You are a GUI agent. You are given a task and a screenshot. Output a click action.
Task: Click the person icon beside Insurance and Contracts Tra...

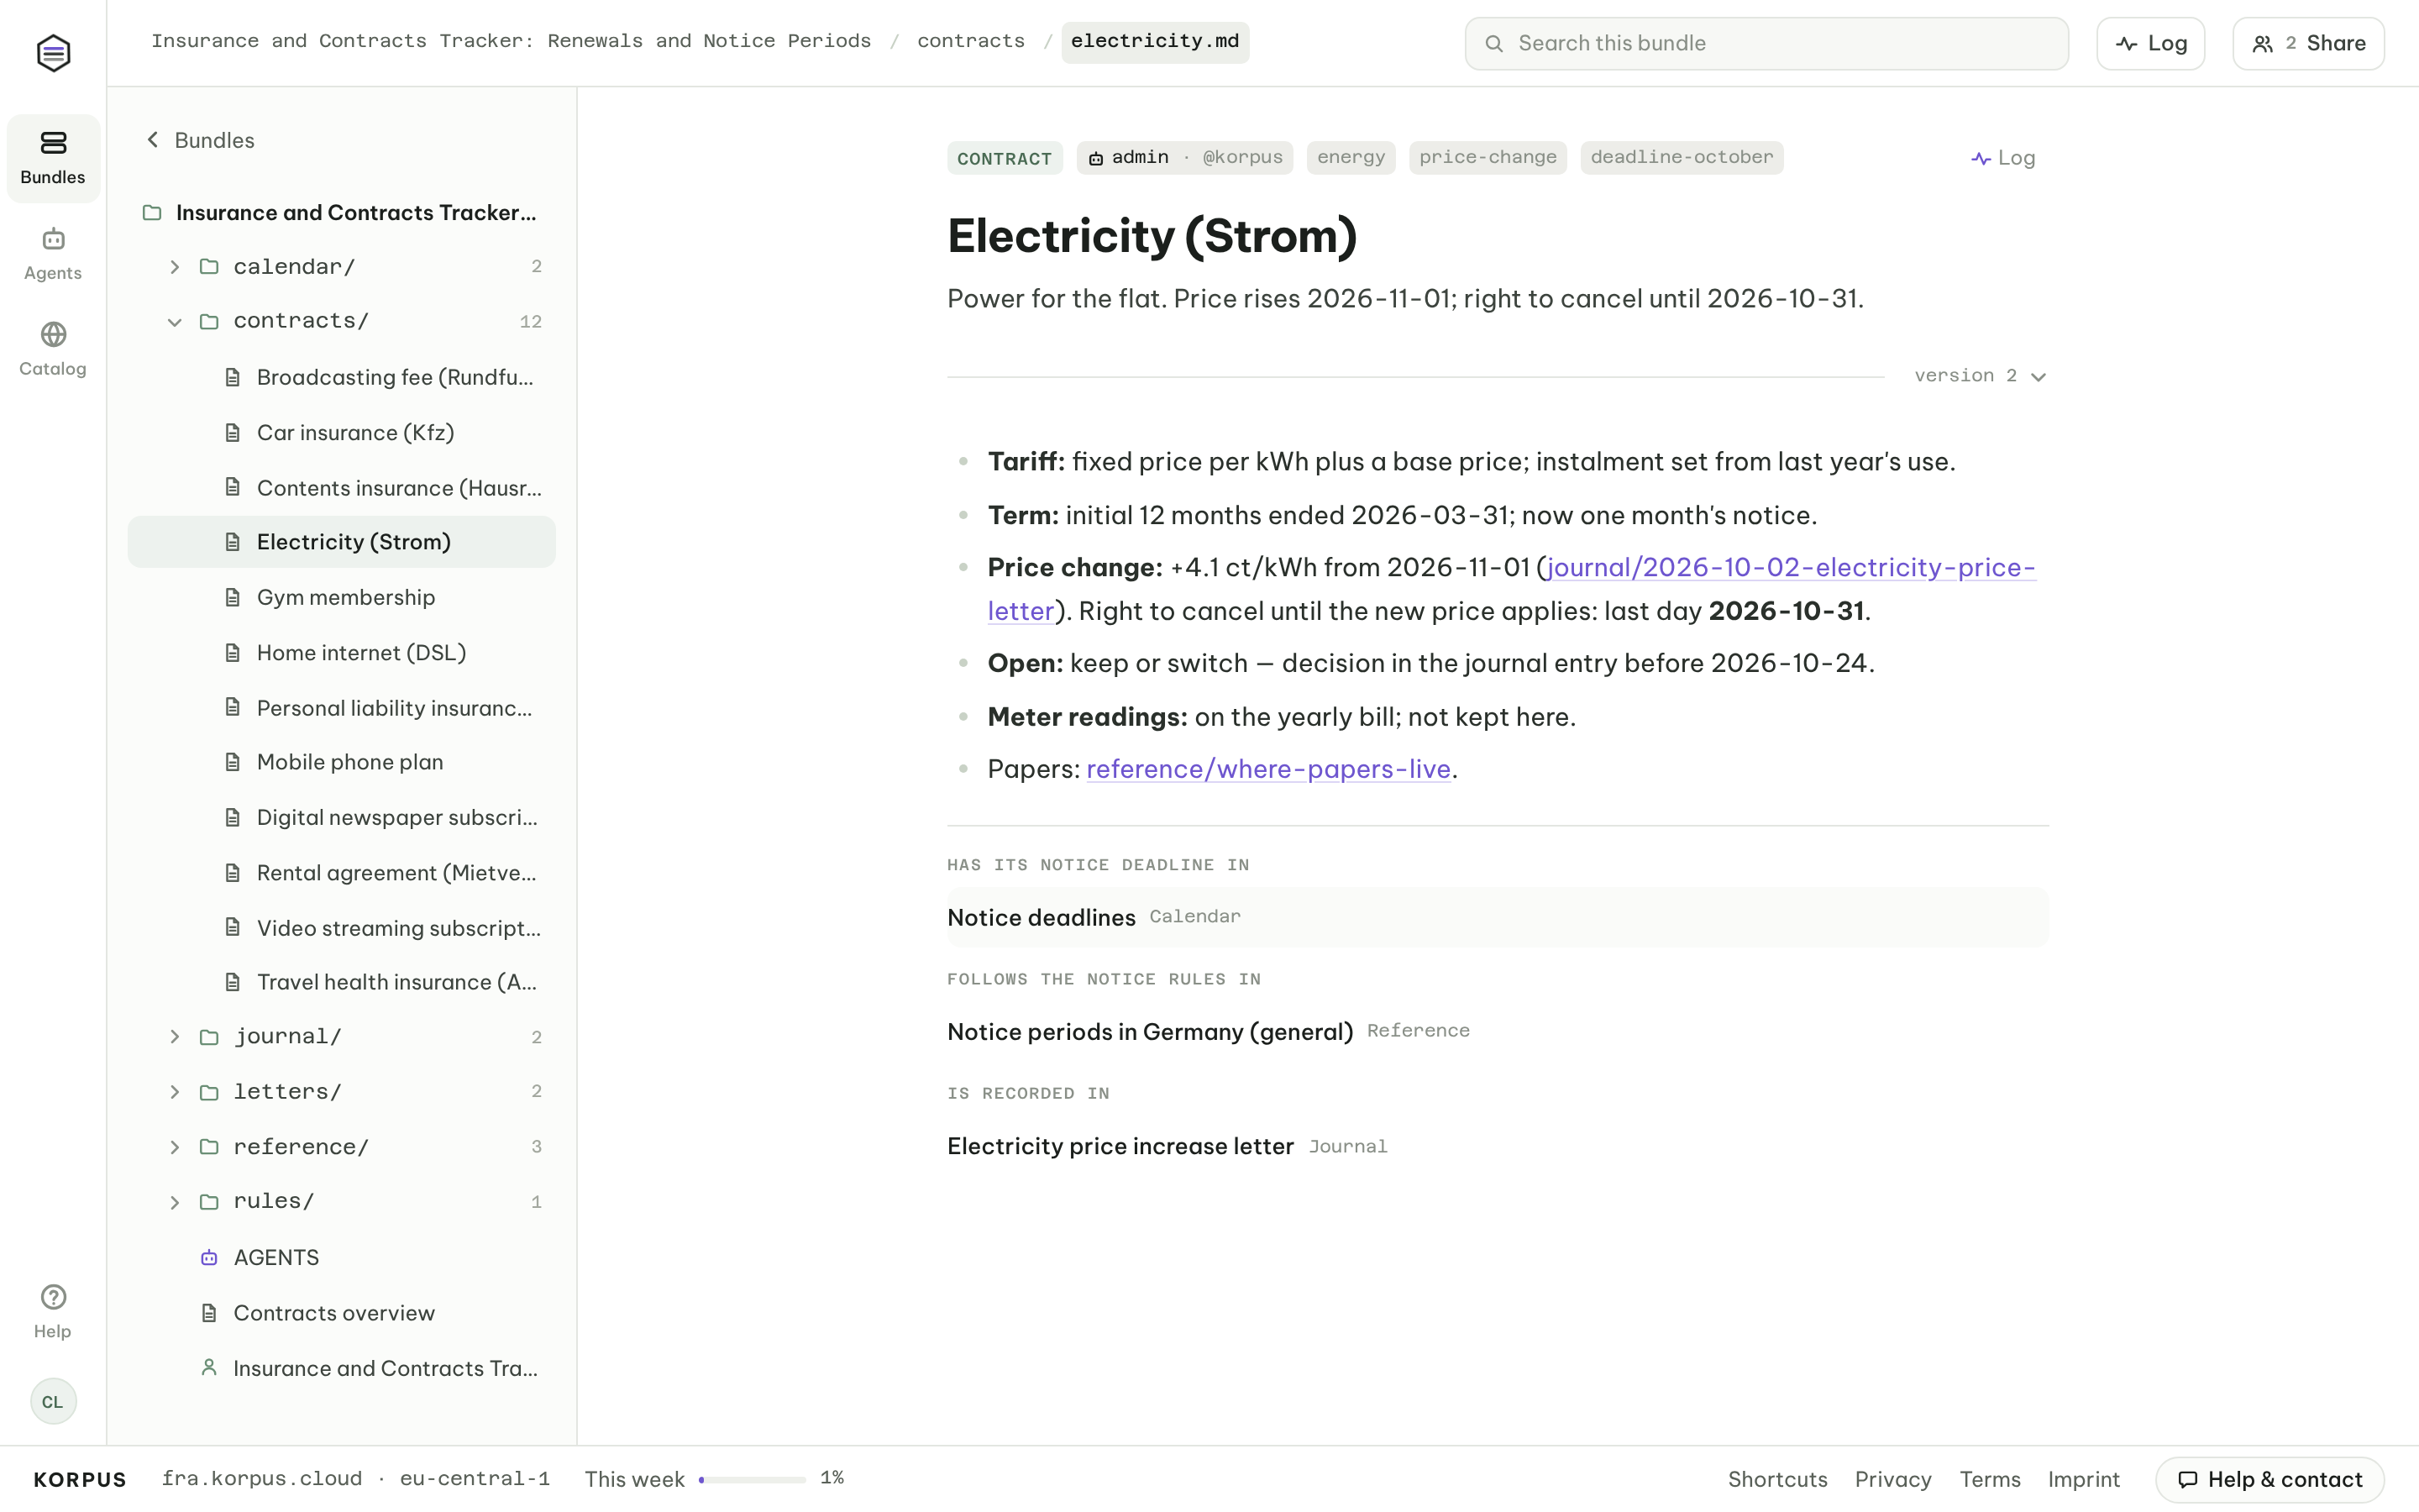click(x=209, y=1367)
